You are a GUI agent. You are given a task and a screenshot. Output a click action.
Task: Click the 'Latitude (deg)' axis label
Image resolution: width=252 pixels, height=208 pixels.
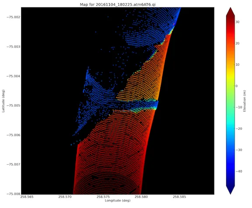pos(3,101)
